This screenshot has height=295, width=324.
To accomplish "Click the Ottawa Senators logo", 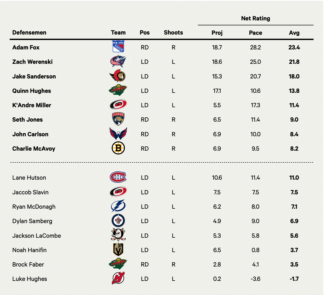I will coord(118,76).
